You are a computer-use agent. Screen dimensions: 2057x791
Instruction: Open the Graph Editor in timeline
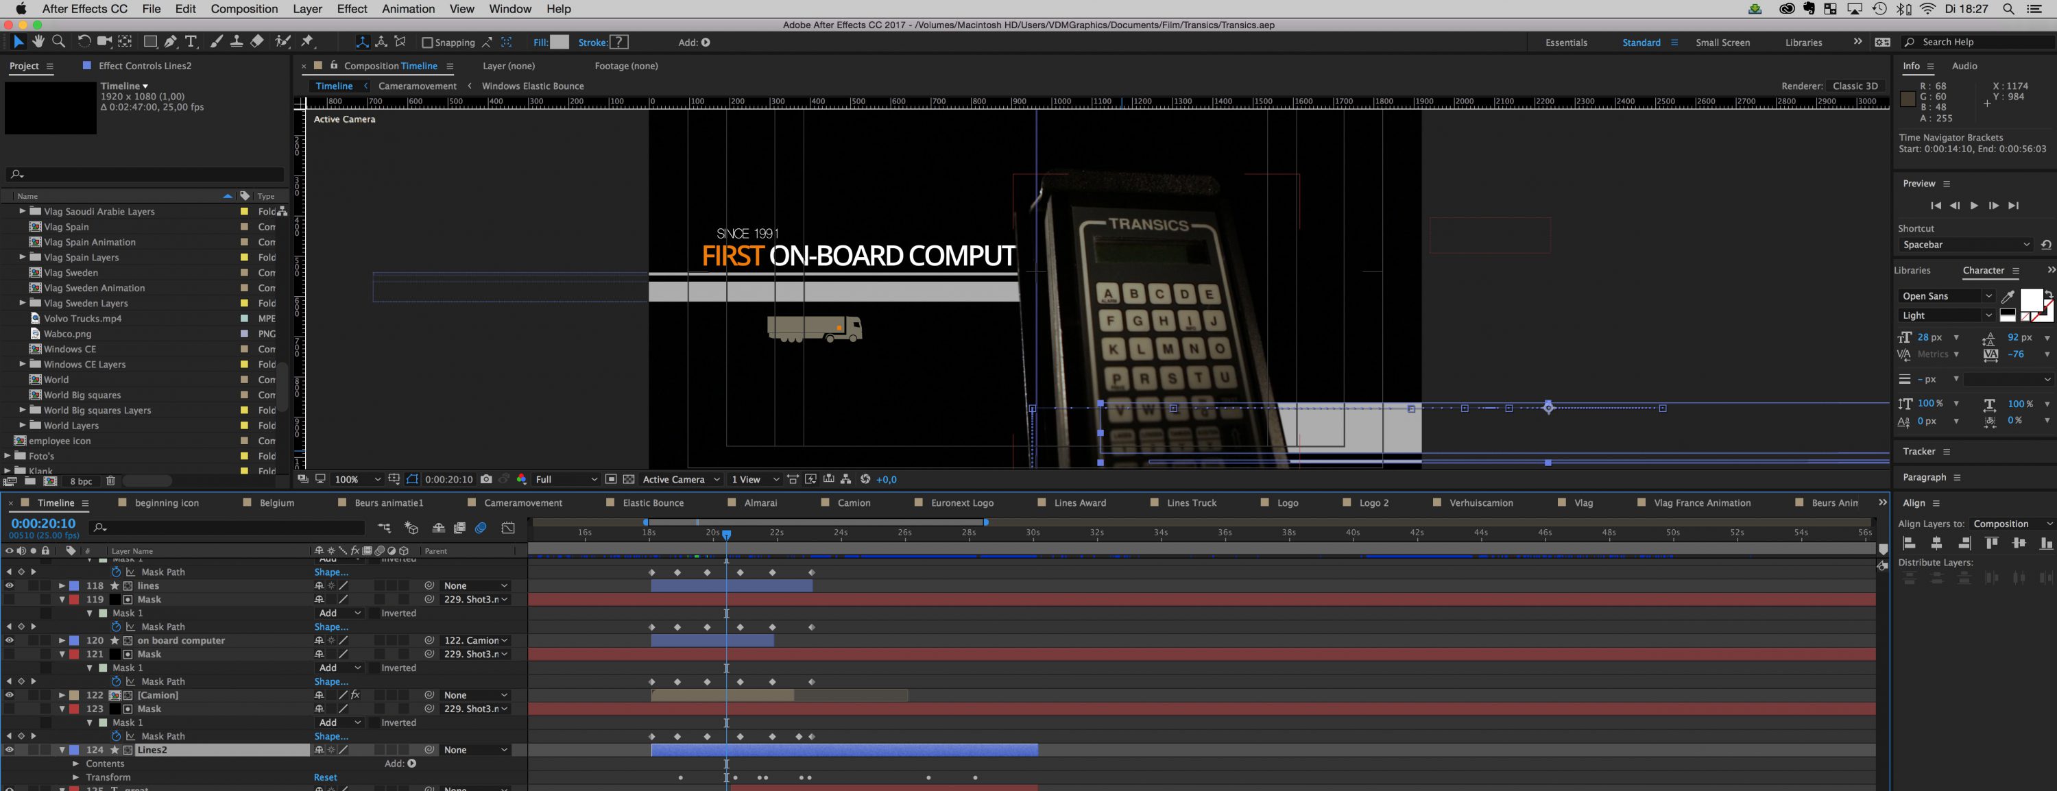pos(508,528)
